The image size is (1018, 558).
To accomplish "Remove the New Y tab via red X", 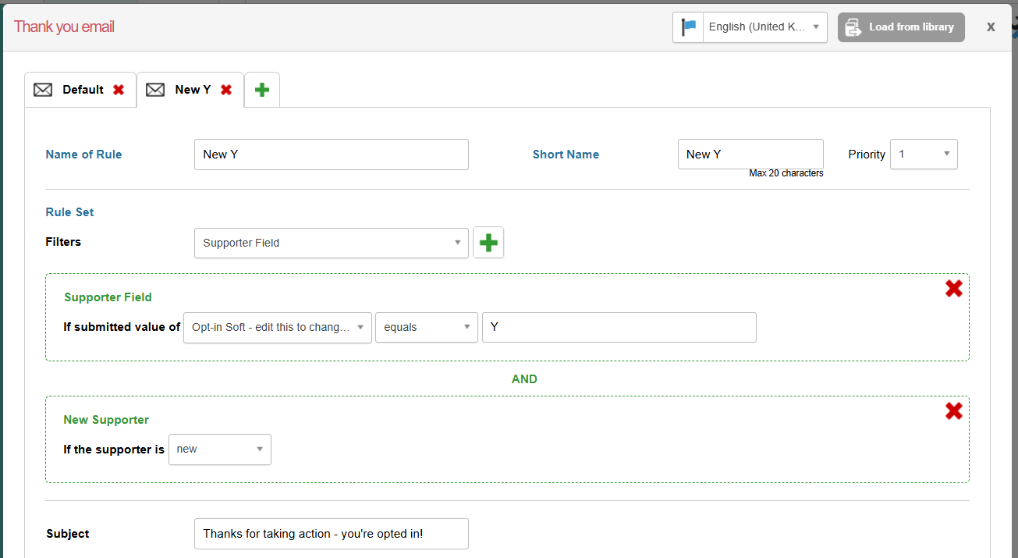I will tap(226, 90).
